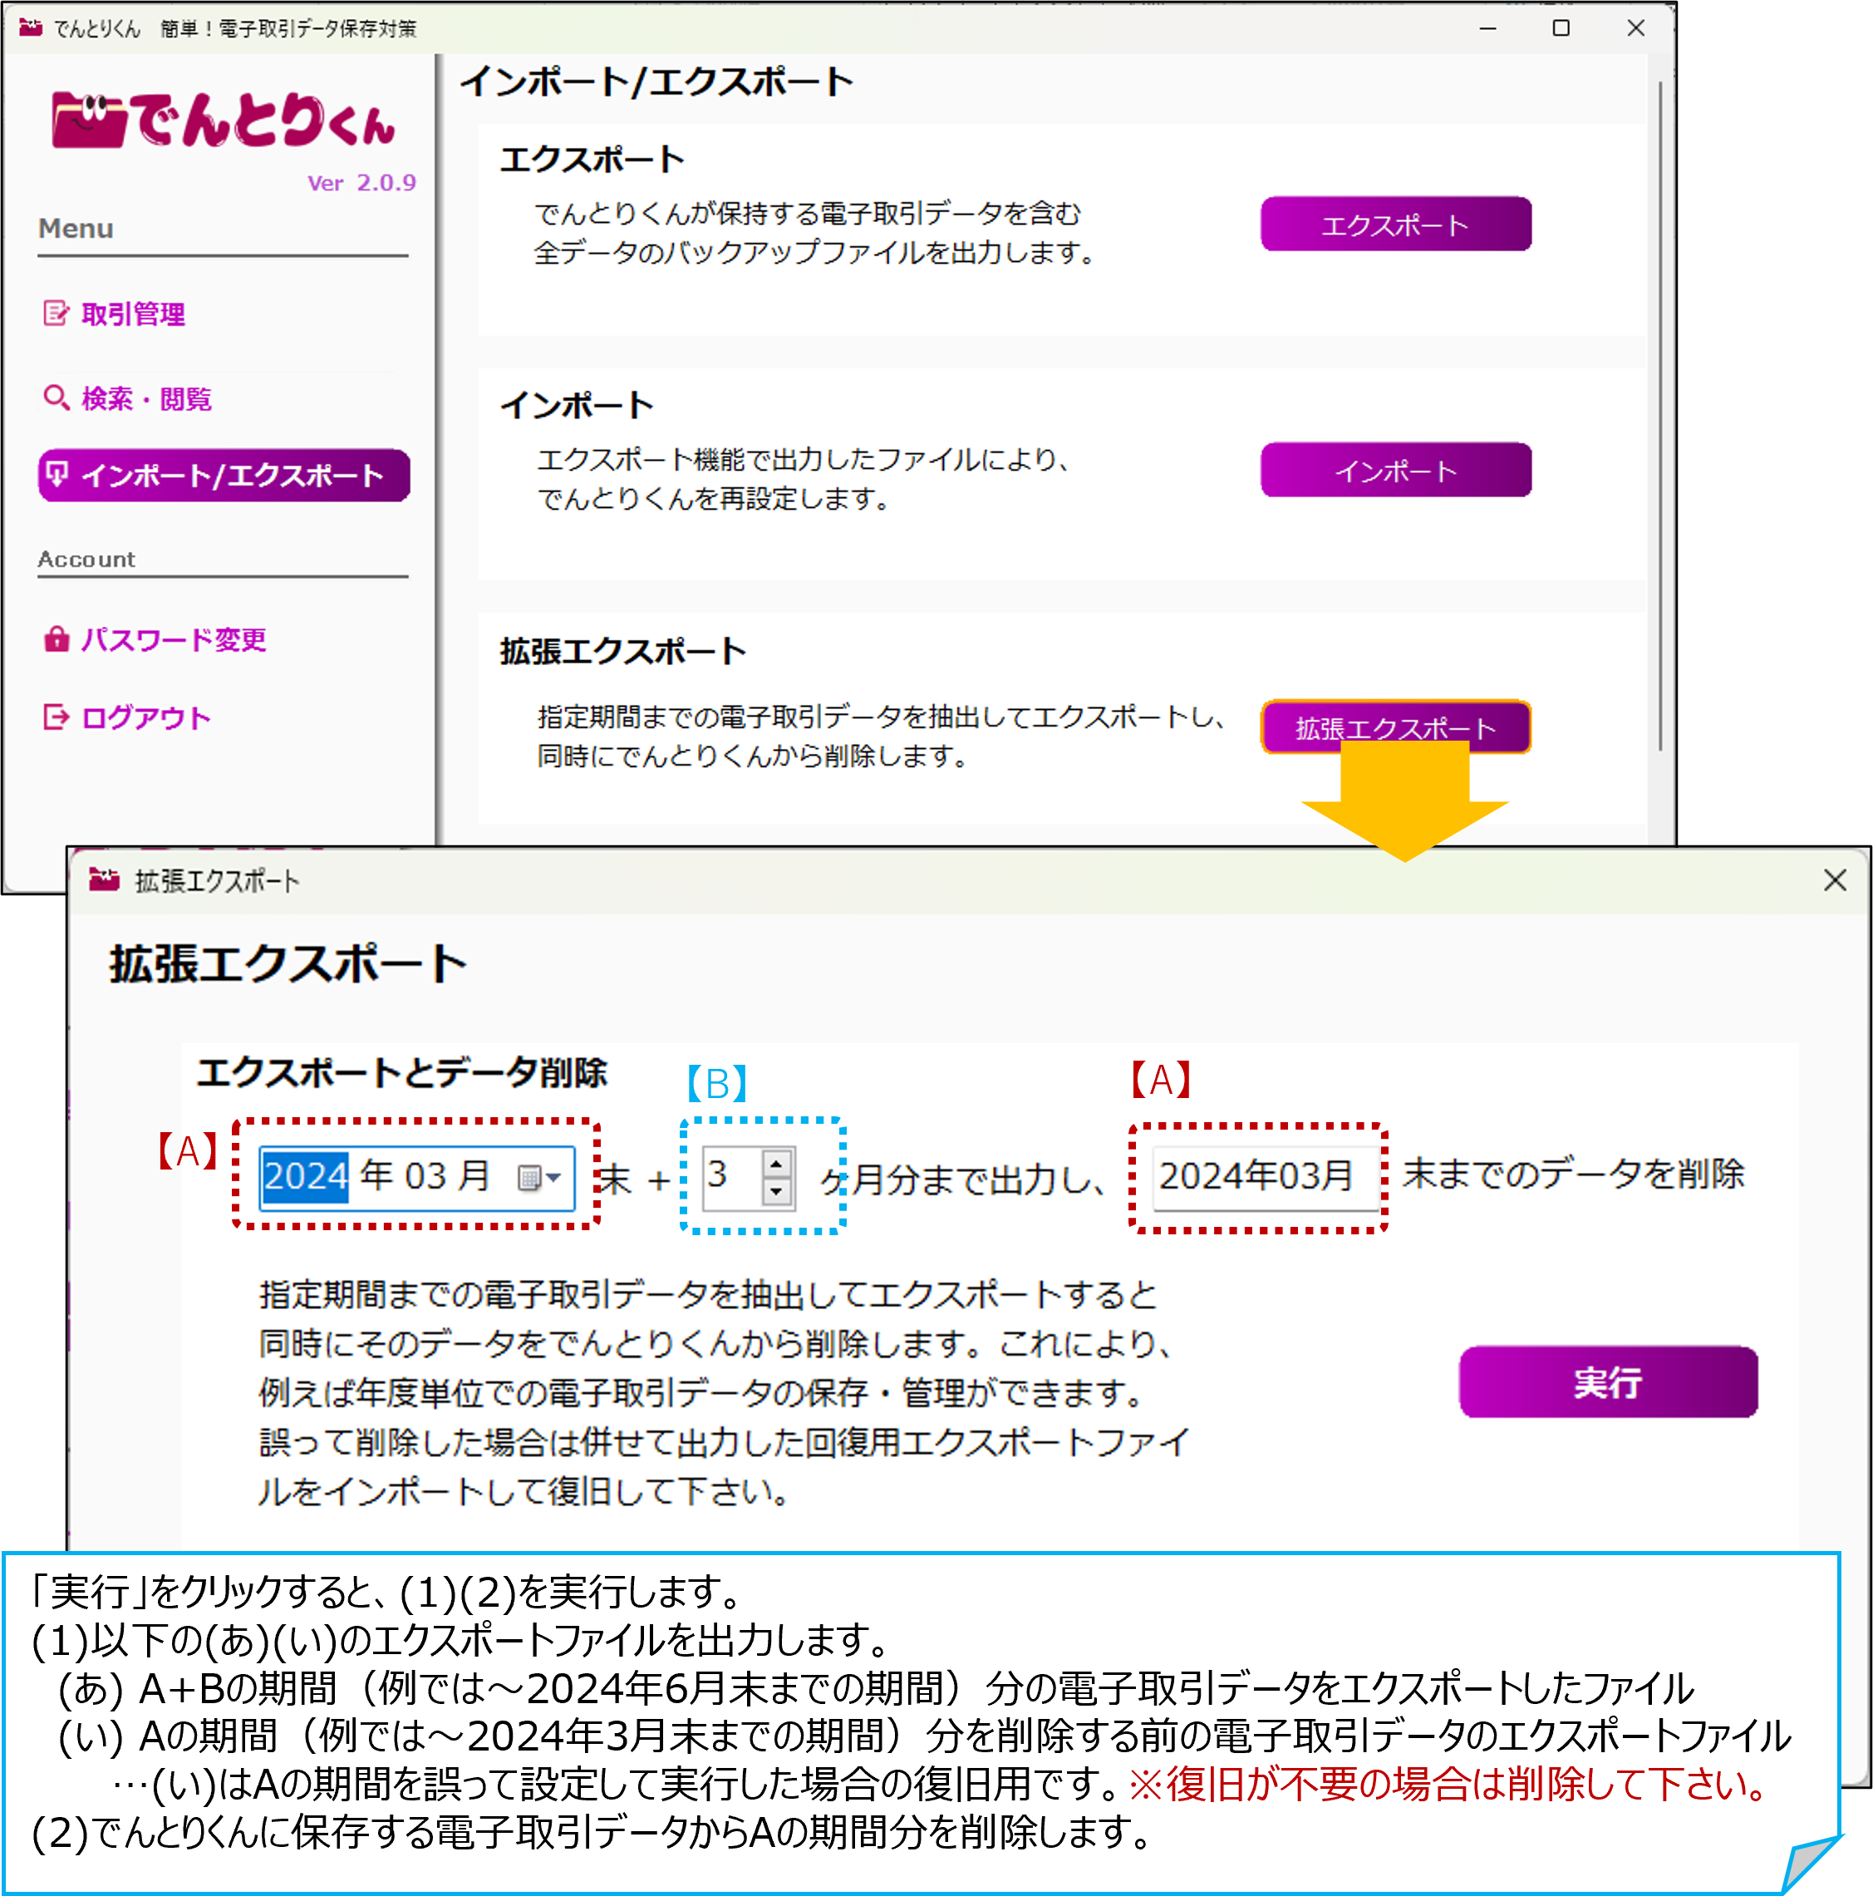The image size is (1873, 1896).
Task: Click the purple インポート button
Action: point(1395,470)
